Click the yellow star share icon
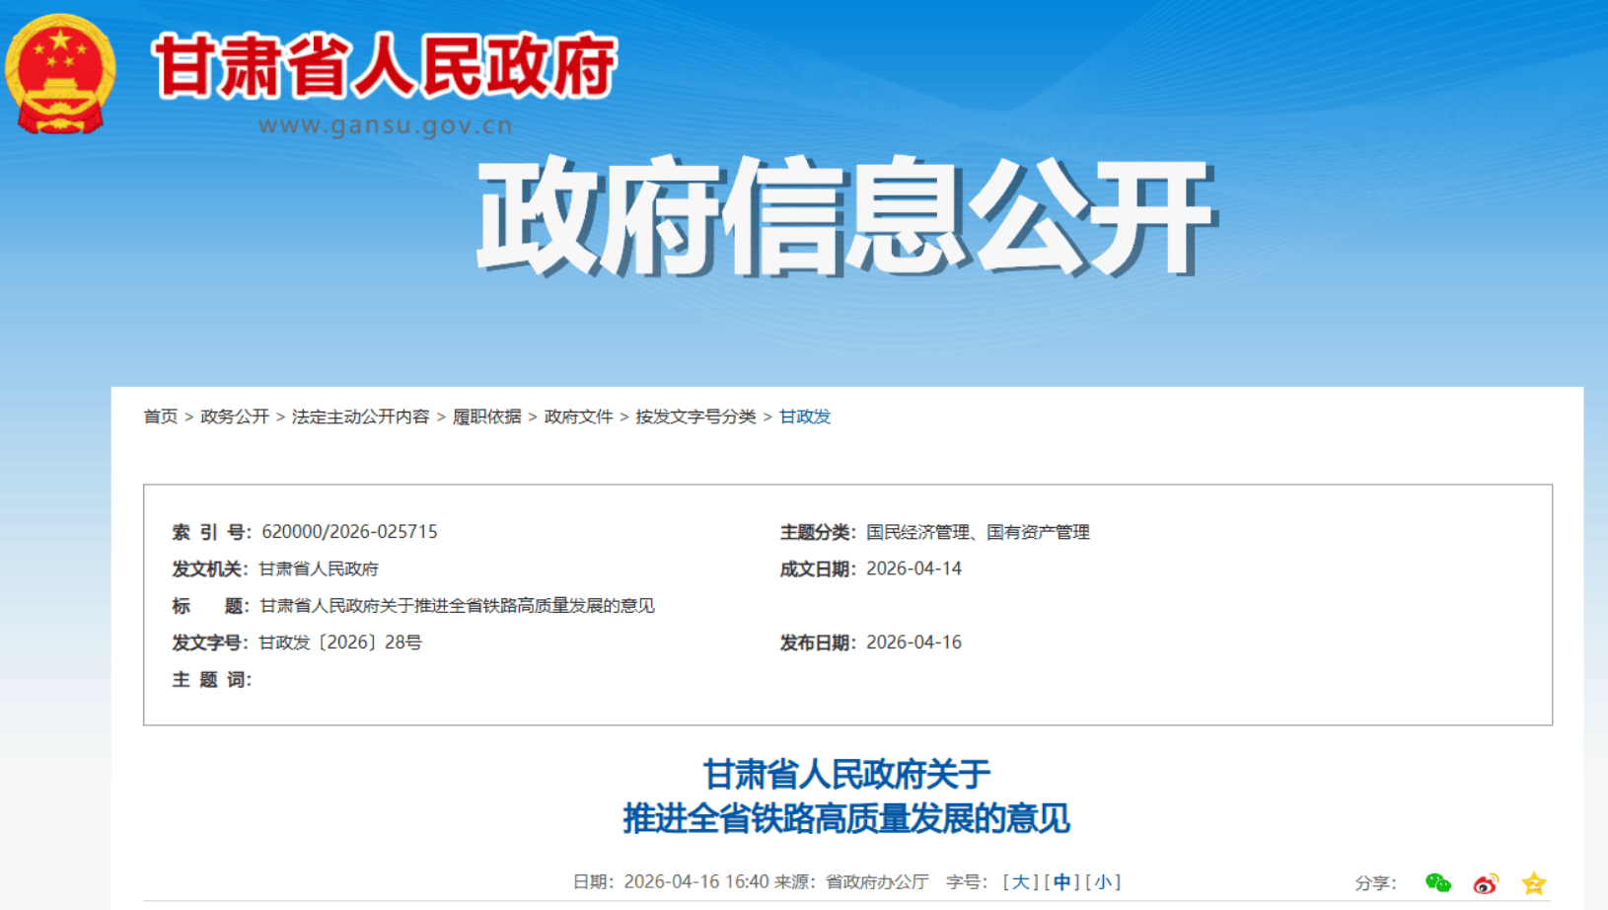Image resolution: width=1608 pixels, height=910 pixels. pos(1533,883)
